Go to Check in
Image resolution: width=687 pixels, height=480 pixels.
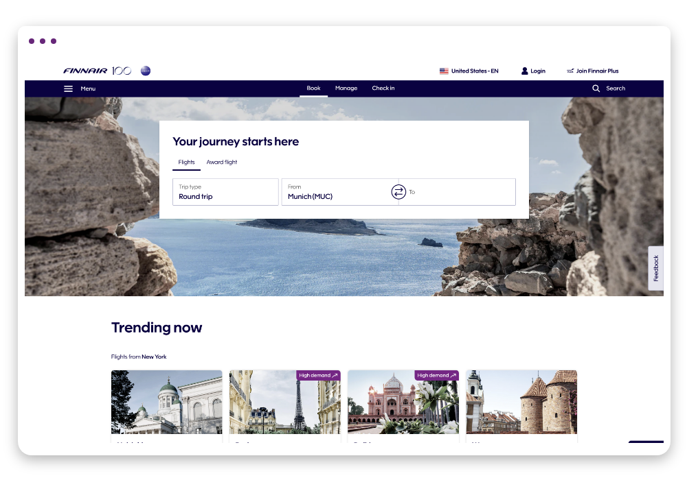pos(383,88)
